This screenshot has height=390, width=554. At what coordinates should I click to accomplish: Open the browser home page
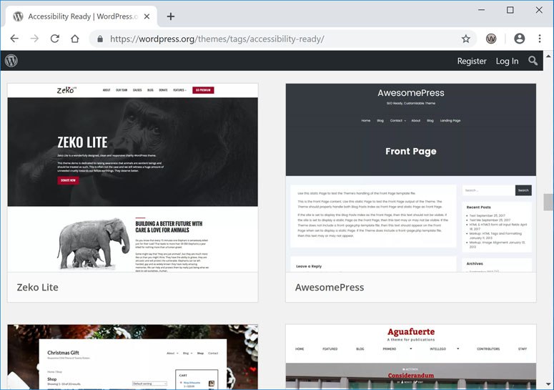tap(75, 39)
